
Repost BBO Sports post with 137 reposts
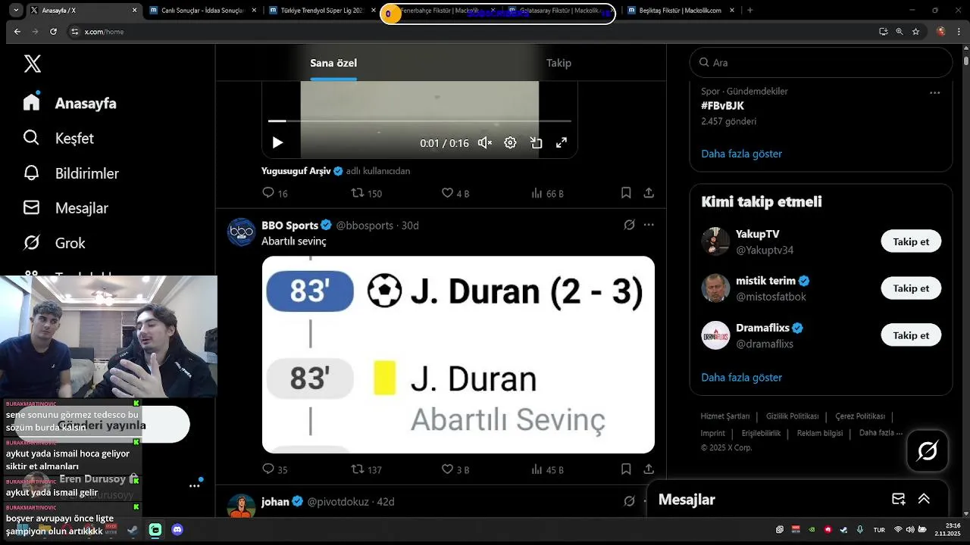click(x=367, y=469)
